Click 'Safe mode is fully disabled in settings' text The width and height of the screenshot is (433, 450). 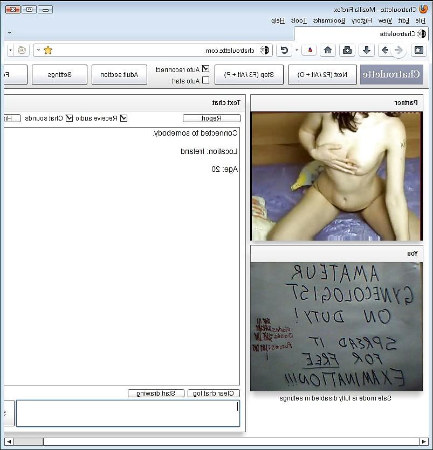pos(335,398)
